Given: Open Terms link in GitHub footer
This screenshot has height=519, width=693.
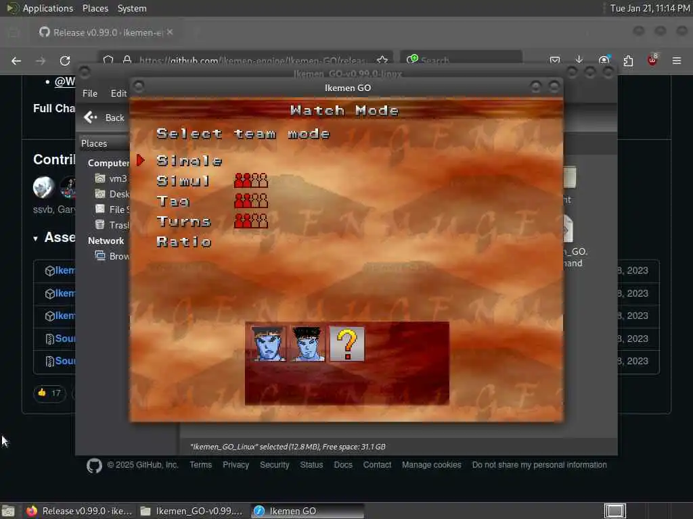Looking at the screenshot, I should pos(200,465).
